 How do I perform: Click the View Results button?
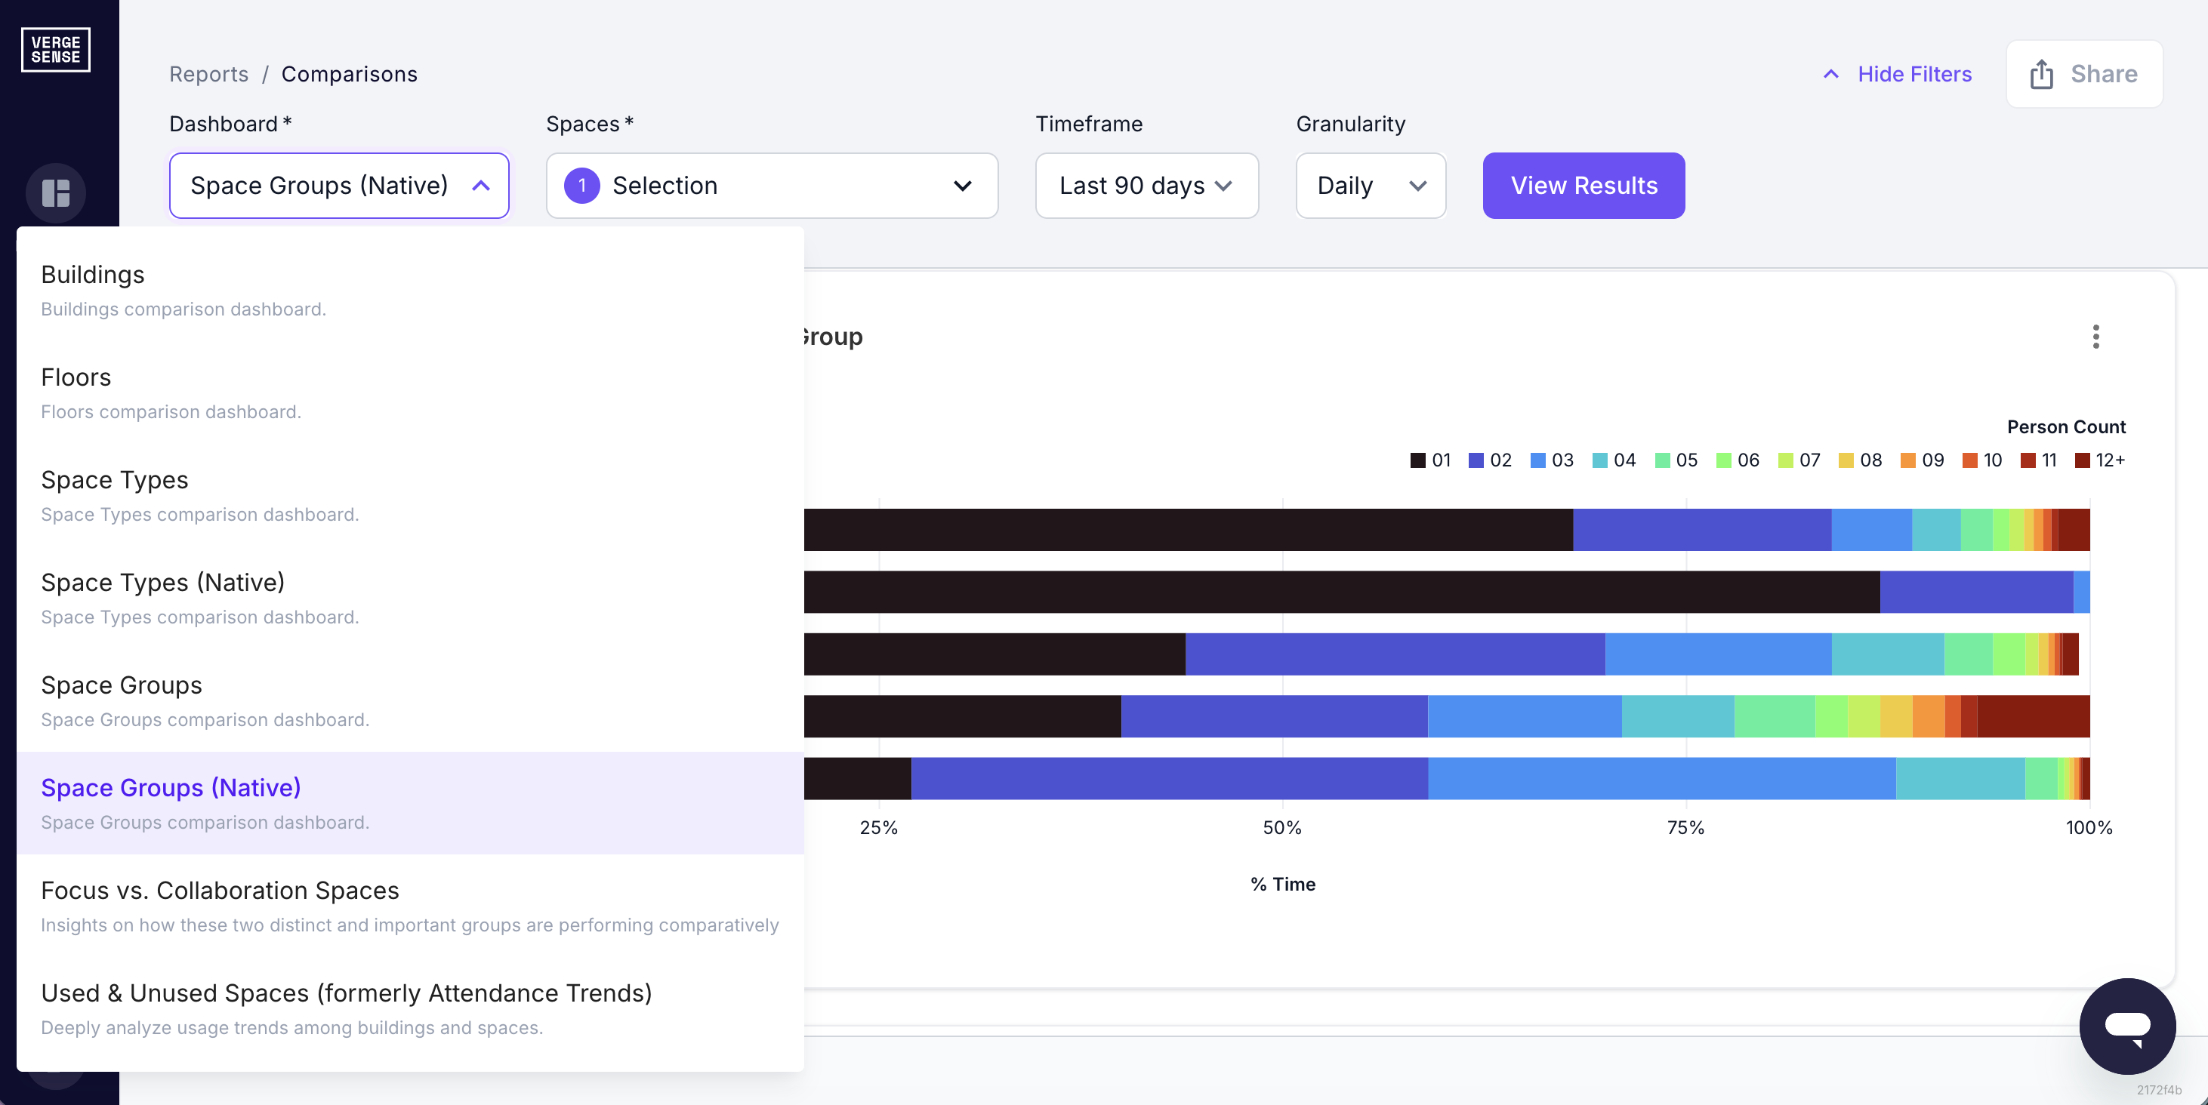1584,186
